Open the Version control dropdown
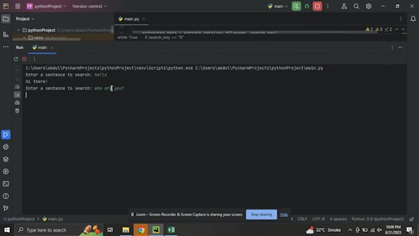 89,6
